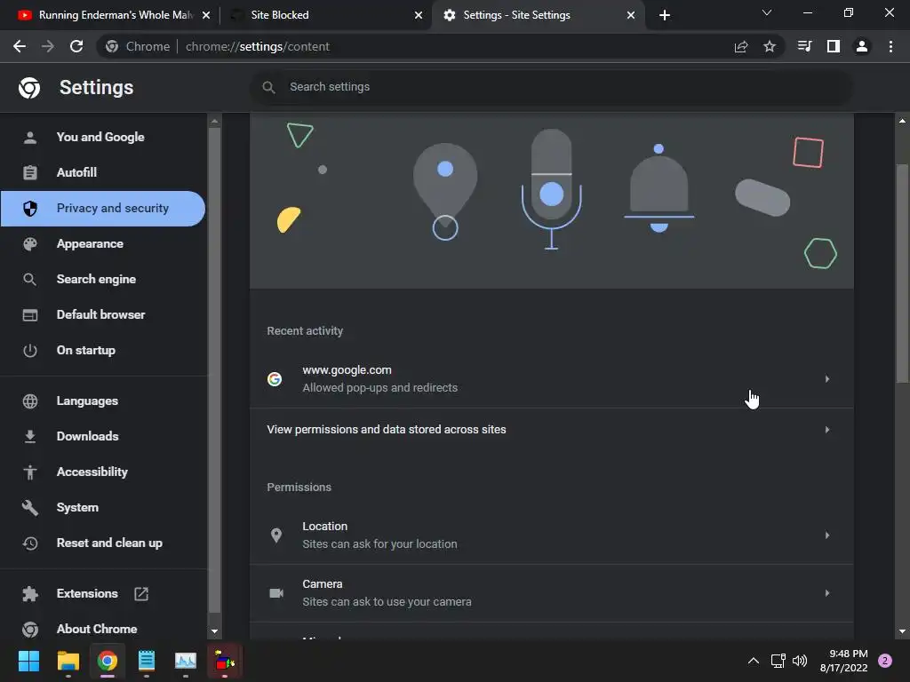Share this page via address bar icon

[x=741, y=46]
